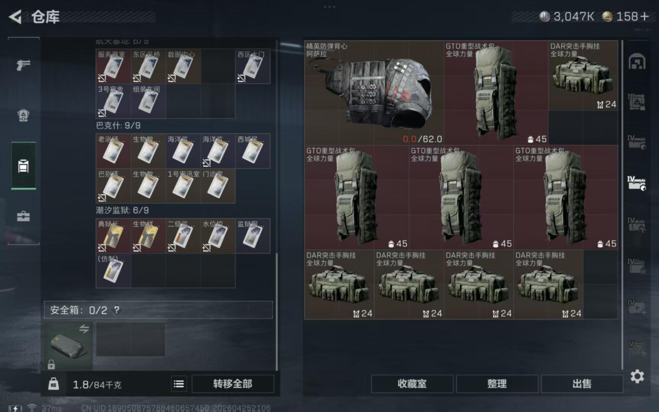Click the list view icon beside 转移全部
Image resolution: width=659 pixels, height=412 pixels.
pos(178,384)
